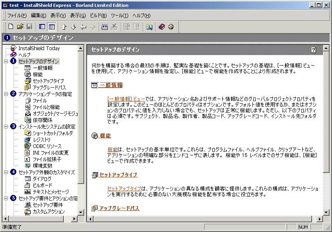Click the Open project folder icon

(x=20, y=27)
